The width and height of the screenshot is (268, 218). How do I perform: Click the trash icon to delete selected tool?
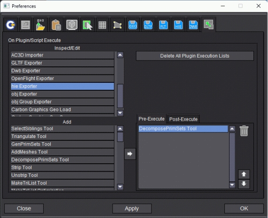[x=244, y=131]
